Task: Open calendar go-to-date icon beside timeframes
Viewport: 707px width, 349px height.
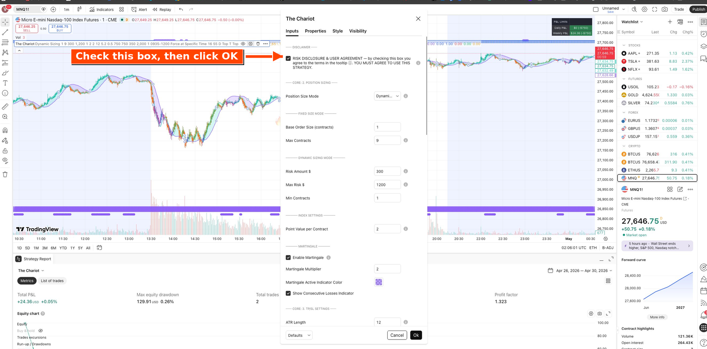Action: [x=99, y=248]
